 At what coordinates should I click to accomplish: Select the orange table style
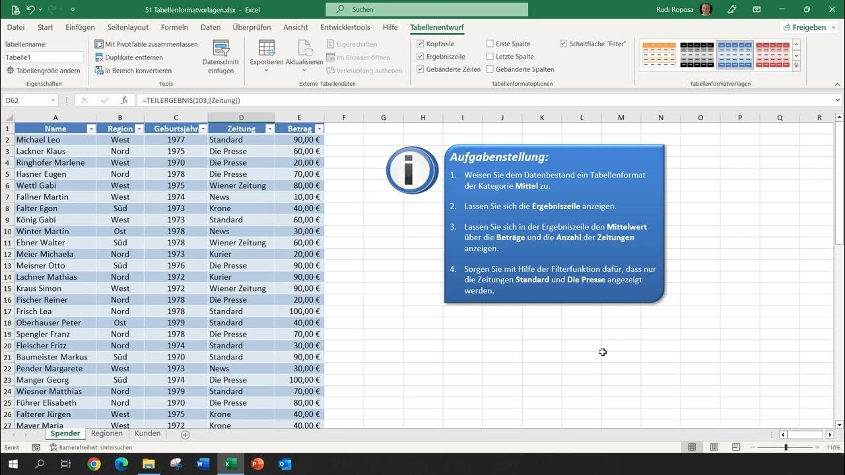659,55
